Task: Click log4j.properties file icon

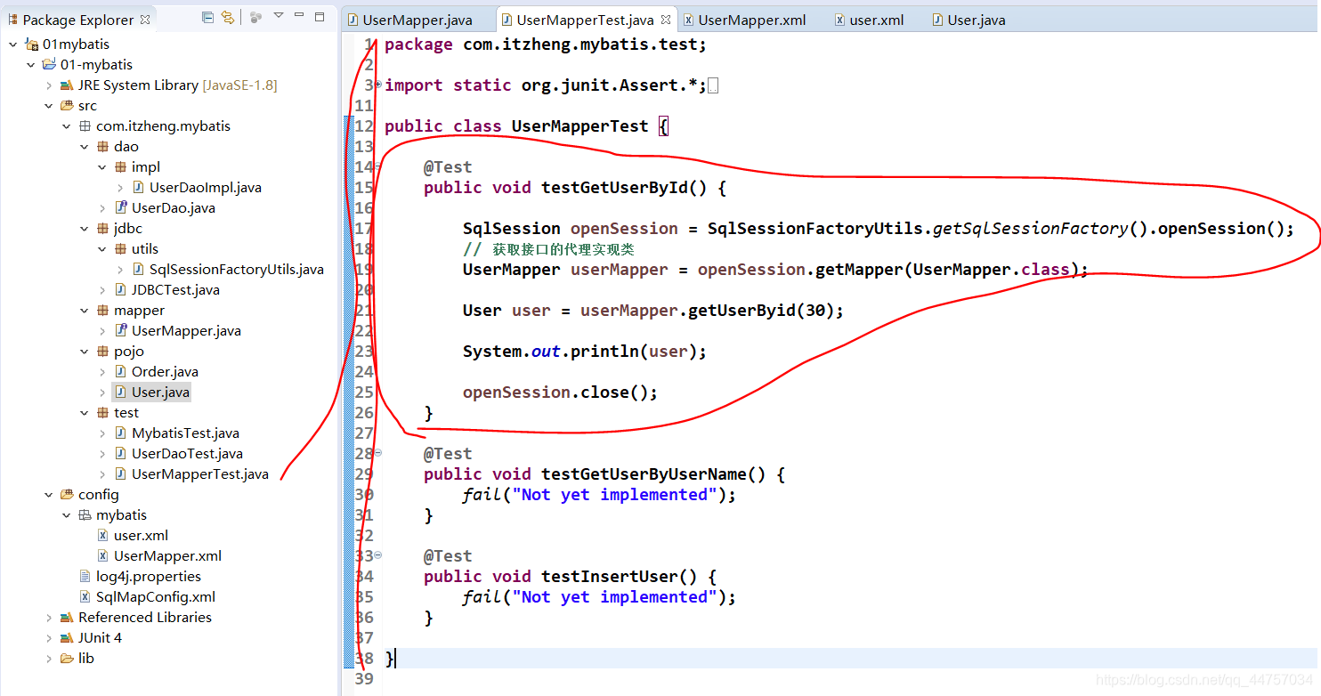Action: point(85,577)
